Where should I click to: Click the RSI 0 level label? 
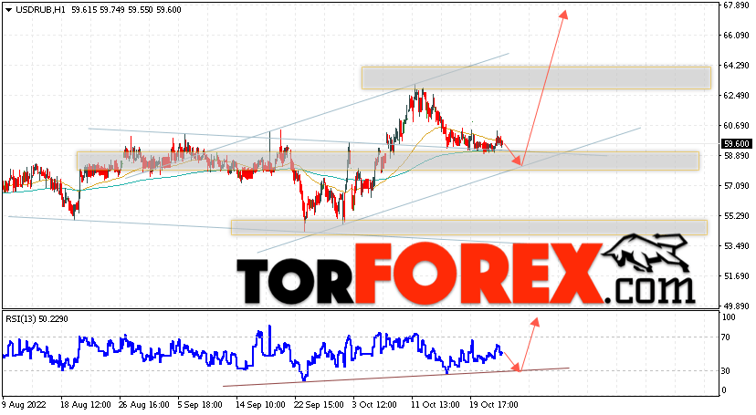(x=724, y=390)
